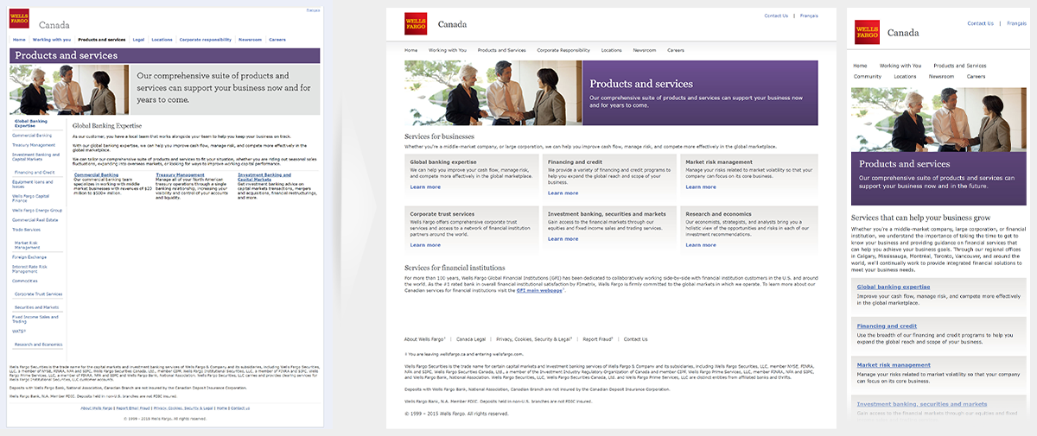Open Locations in the redesigned desktop navigation
This screenshot has width=1037, height=436.
click(x=611, y=50)
